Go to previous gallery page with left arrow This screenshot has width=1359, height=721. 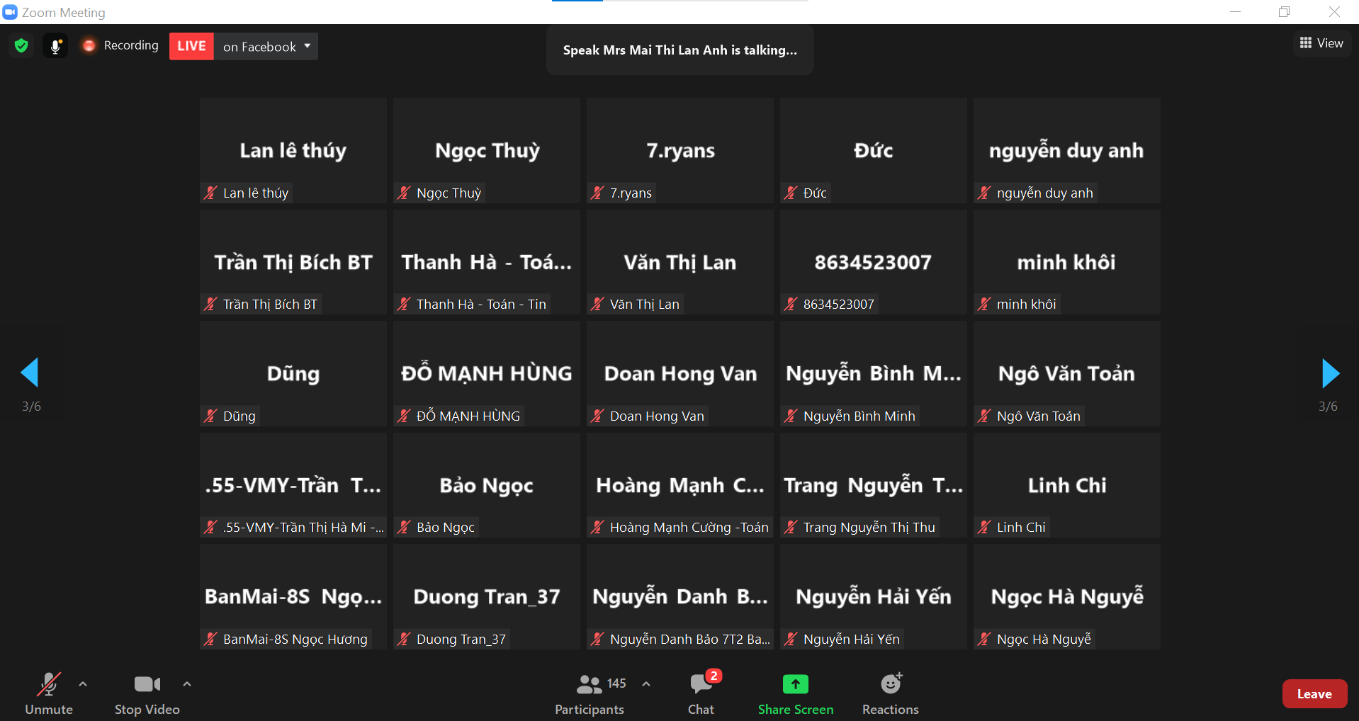[x=30, y=373]
